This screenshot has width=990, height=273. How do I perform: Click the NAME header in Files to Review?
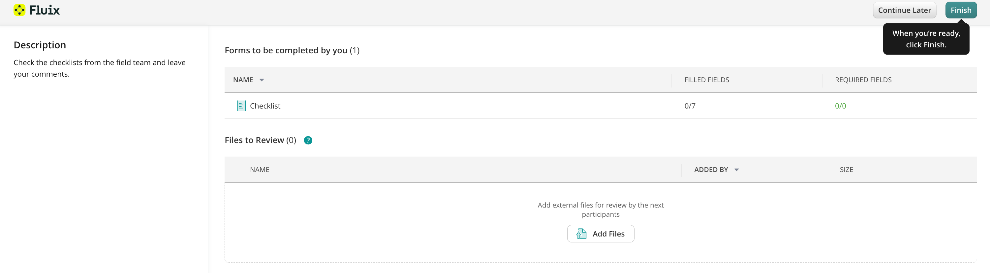260,169
